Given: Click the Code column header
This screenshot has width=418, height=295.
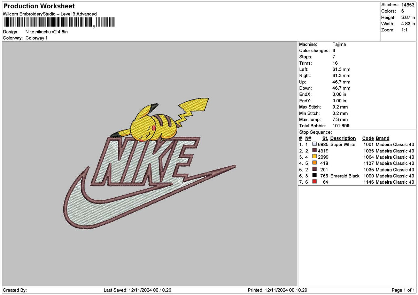Looking at the screenshot, I should [368, 138].
